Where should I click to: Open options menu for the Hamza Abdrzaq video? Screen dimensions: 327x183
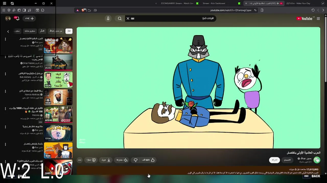click(x=5, y=91)
